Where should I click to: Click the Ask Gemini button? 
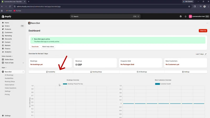(188, 2)
